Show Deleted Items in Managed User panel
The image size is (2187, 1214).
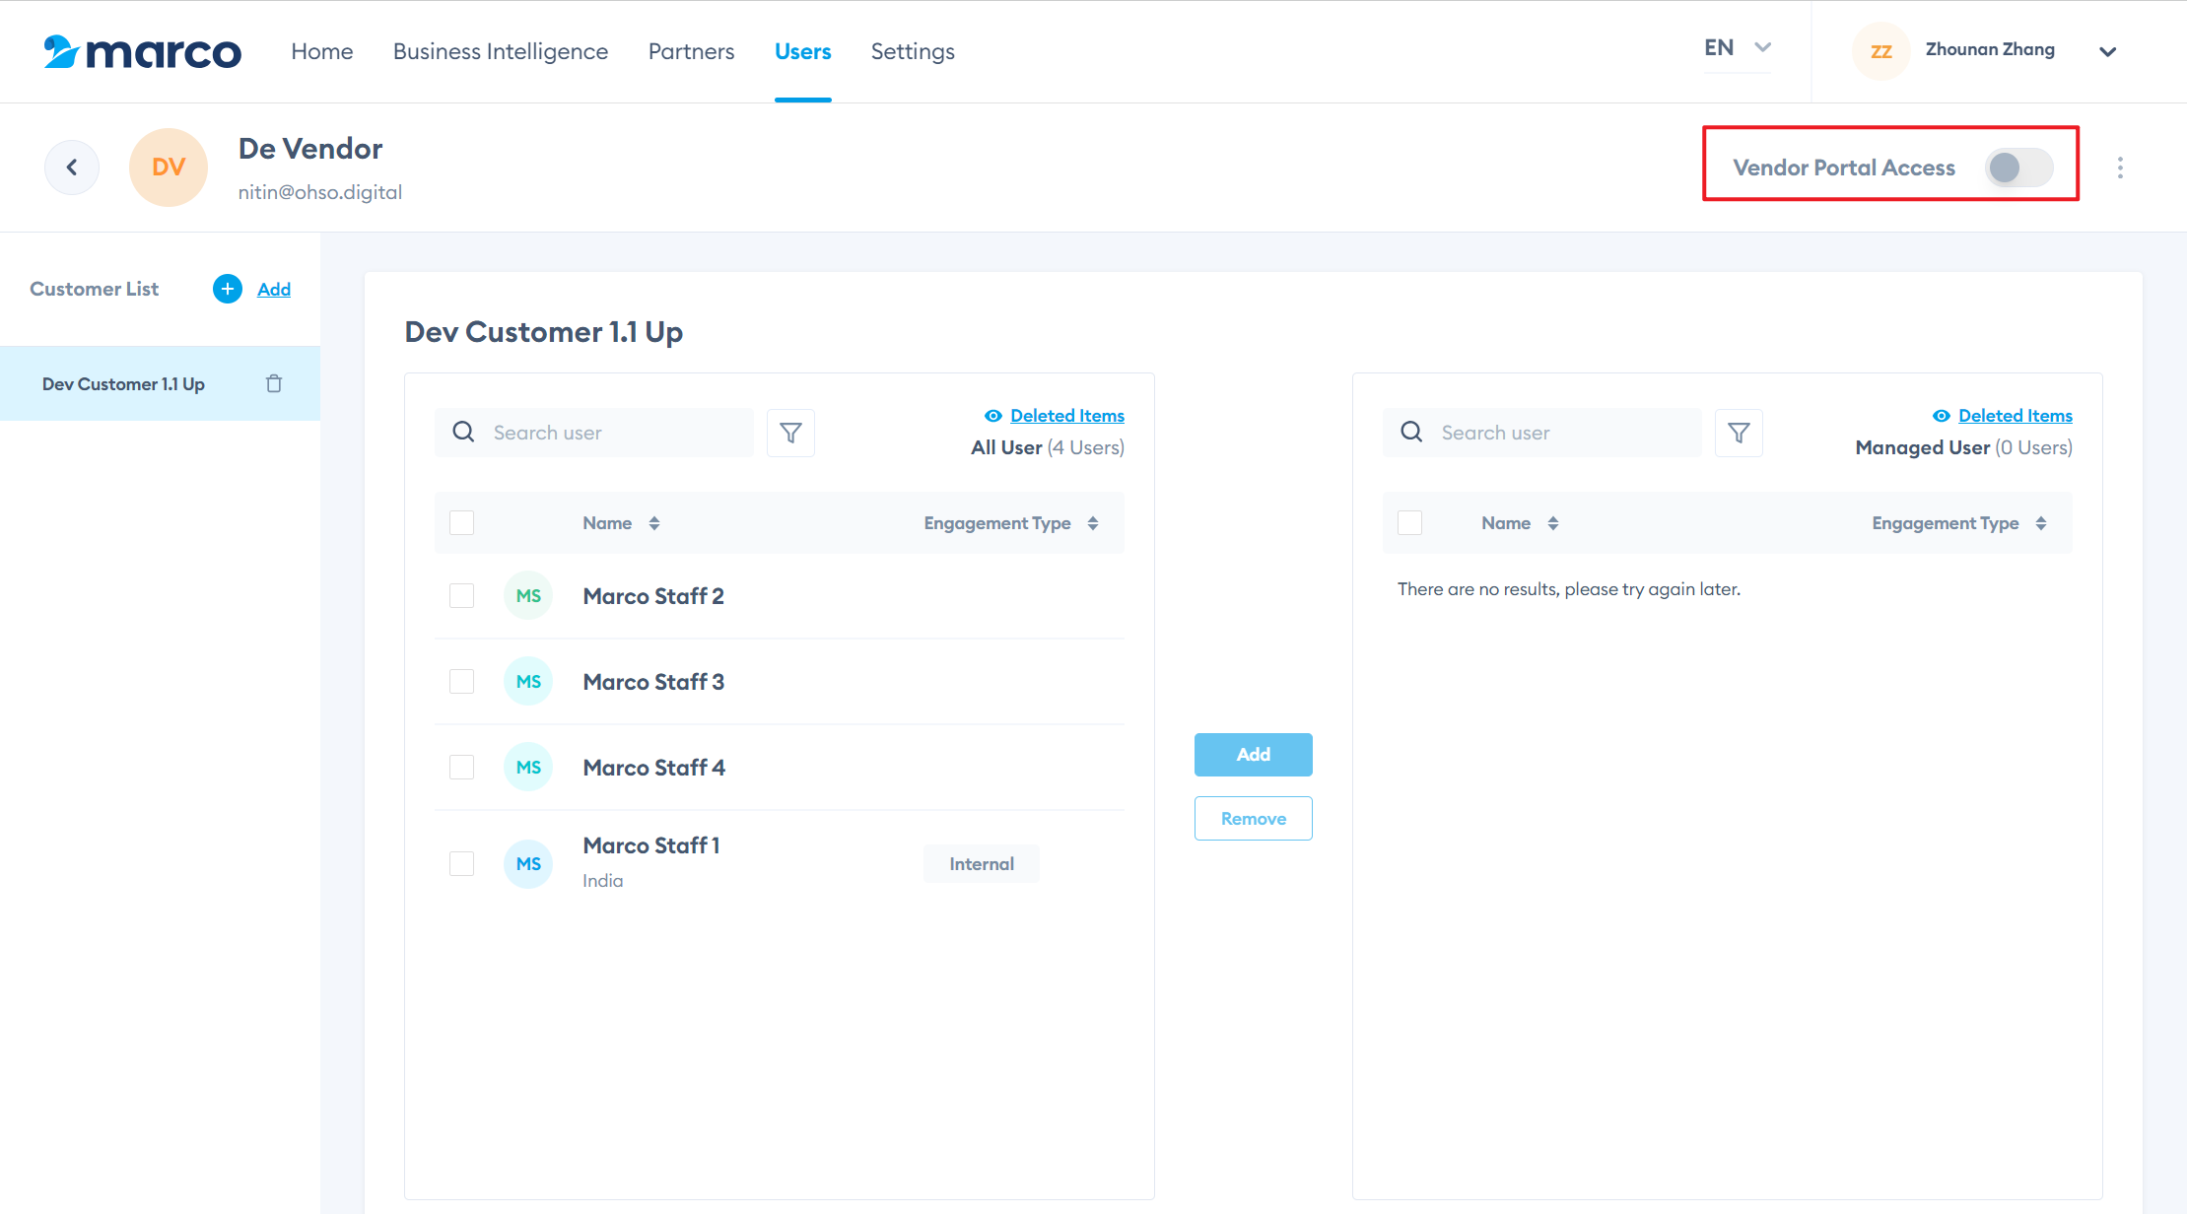(2015, 416)
